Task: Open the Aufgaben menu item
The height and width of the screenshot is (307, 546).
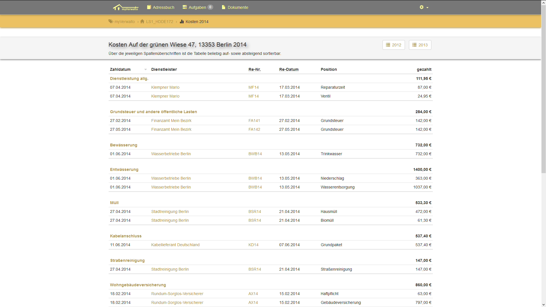Action: pos(198,7)
